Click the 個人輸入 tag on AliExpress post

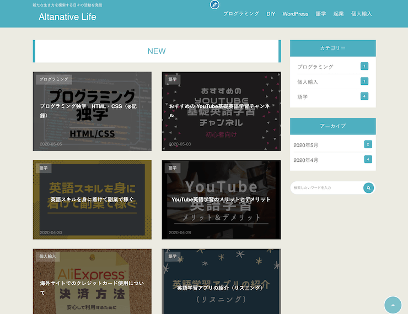point(48,256)
